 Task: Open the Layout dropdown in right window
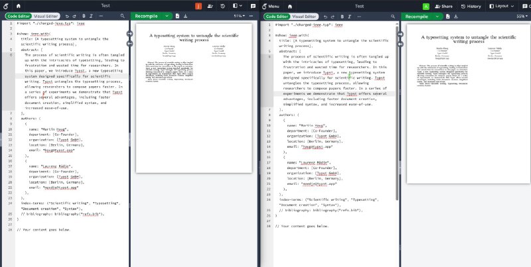(x=504, y=5)
